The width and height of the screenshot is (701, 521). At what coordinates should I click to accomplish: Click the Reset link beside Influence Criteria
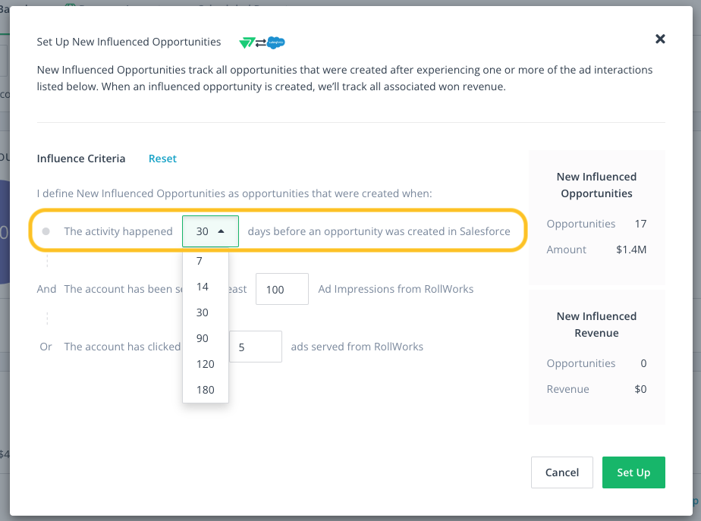click(162, 158)
